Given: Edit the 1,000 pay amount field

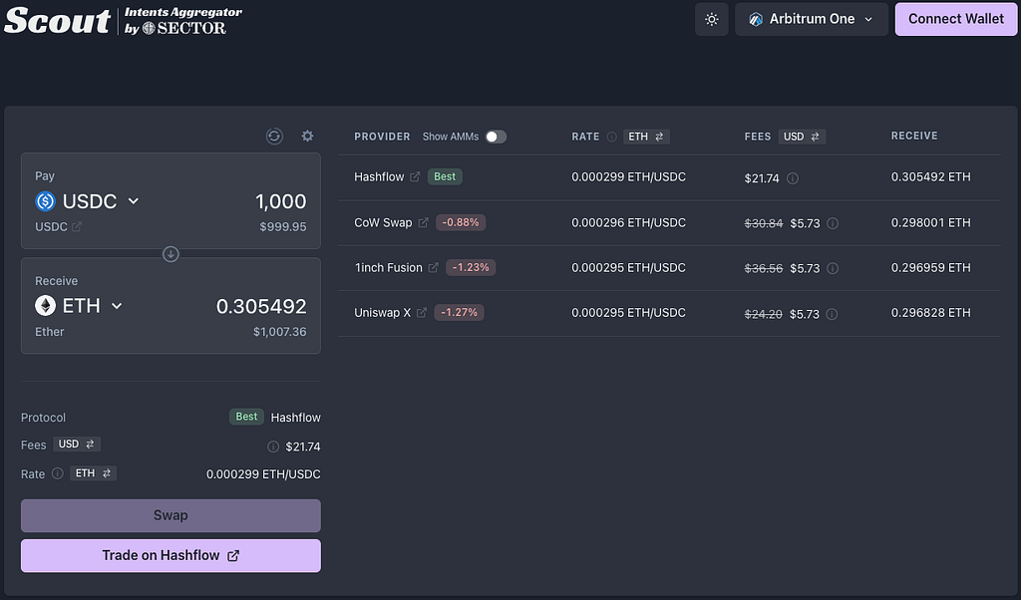Looking at the screenshot, I should pos(280,201).
